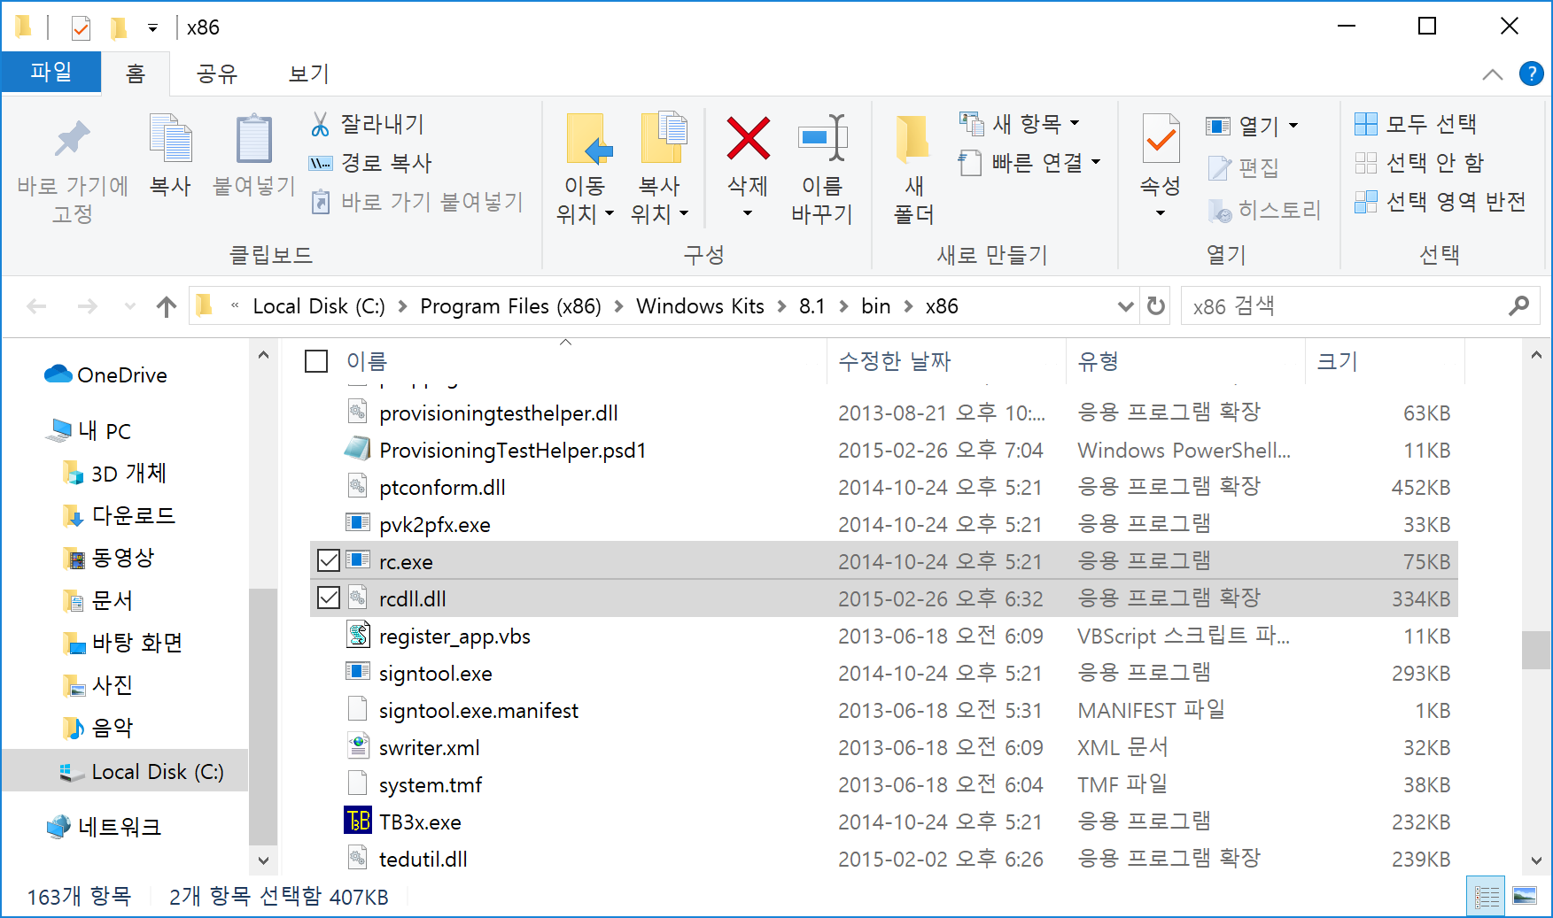The height and width of the screenshot is (918, 1553).
Task: Sort by Size (크기) column header
Action: 1338,361
